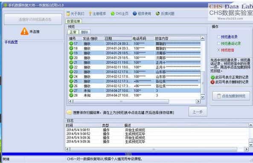Switch to the 正常 preview tab
The height and width of the screenshot is (163, 253).
click(73, 32)
